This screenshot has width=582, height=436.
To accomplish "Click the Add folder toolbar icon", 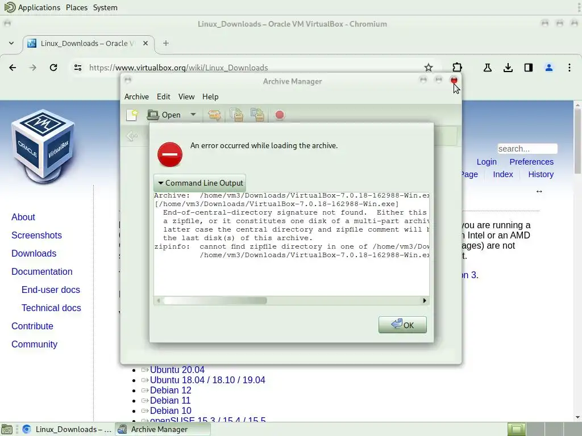I will (257, 115).
